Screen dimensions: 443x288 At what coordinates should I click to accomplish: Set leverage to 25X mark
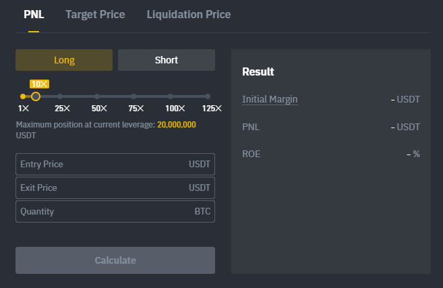61,96
